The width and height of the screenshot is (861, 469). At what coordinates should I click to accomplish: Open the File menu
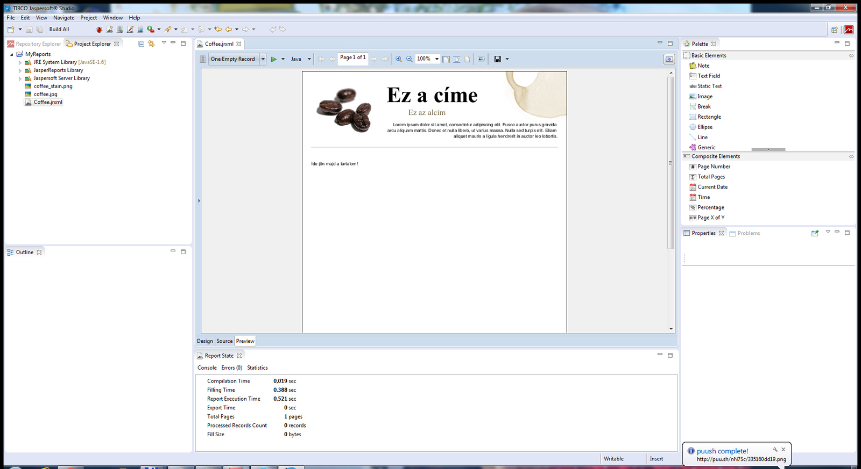click(x=11, y=18)
